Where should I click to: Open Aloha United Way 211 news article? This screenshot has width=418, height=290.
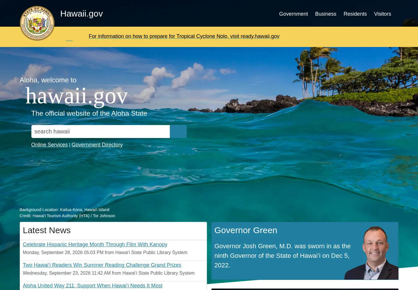click(93, 286)
